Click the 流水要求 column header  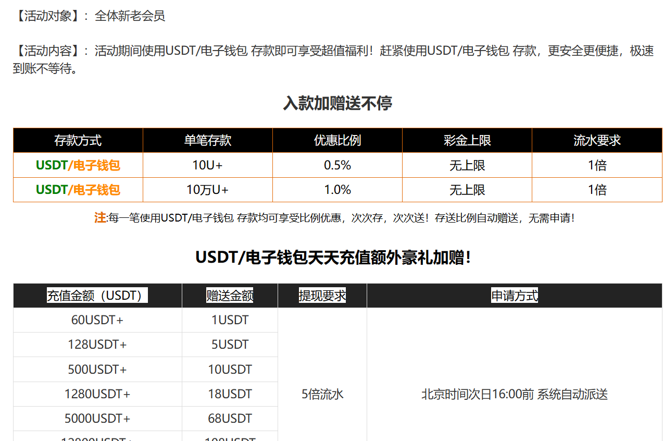tap(597, 140)
